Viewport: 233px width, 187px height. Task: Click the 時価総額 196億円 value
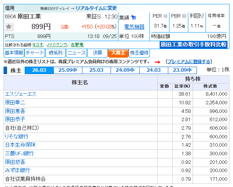coord(217,36)
